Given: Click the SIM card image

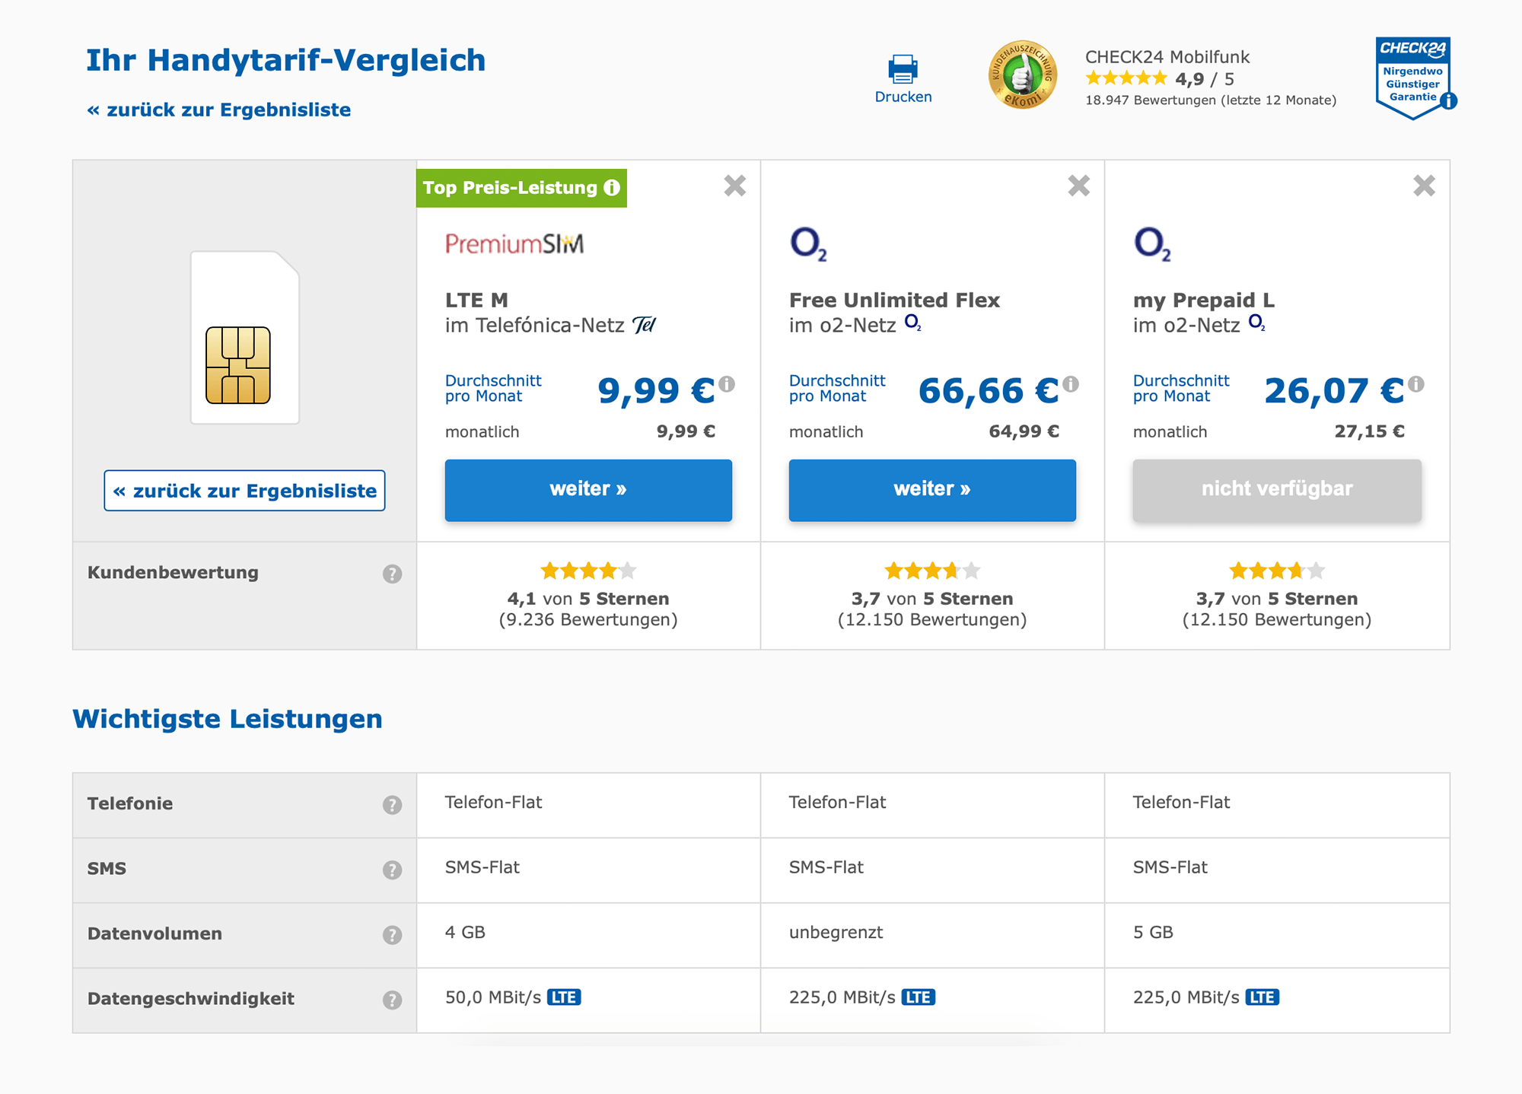Looking at the screenshot, I should pyautogui.click(x=245, y=337).
